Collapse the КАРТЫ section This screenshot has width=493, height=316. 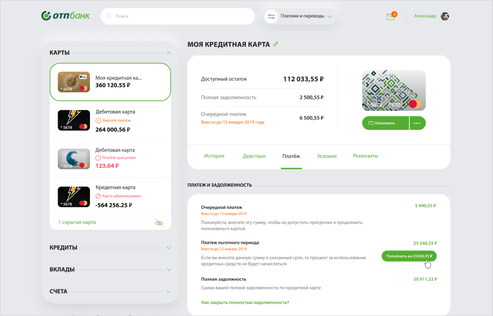click(x=169, y=53)
